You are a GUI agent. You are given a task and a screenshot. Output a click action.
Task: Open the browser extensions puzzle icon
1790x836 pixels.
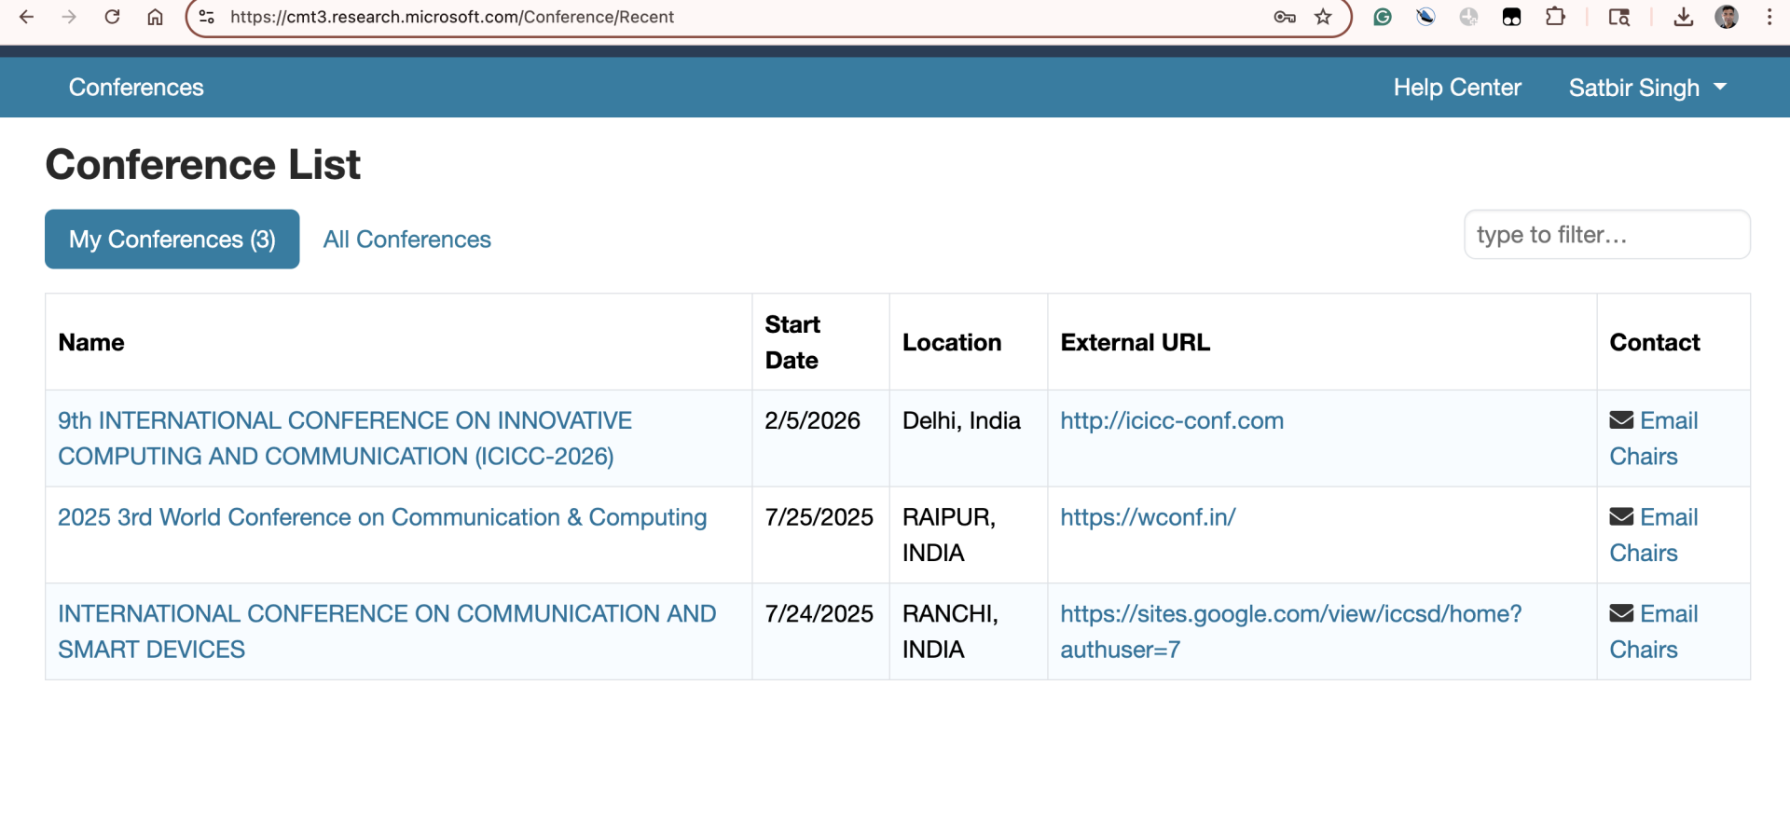coord(1554,17)
